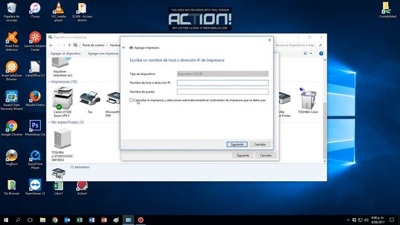Open taskbar search magnifier

point(18,220)
